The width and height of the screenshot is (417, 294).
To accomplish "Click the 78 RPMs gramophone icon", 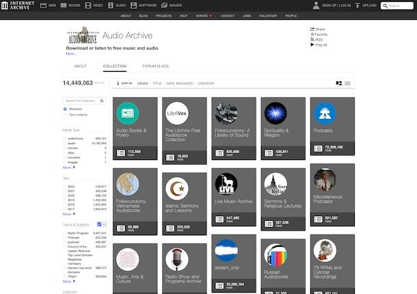I will click(x=325, y=250).
